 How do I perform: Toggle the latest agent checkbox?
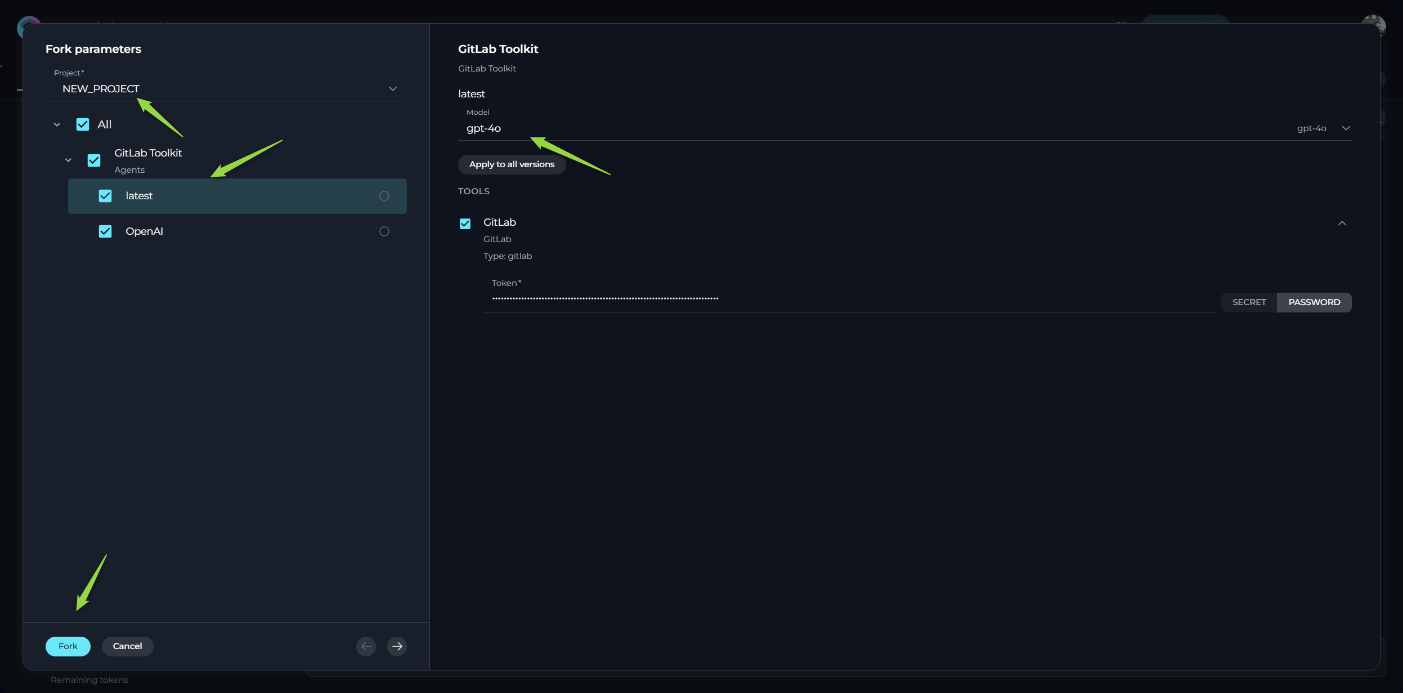105,196
